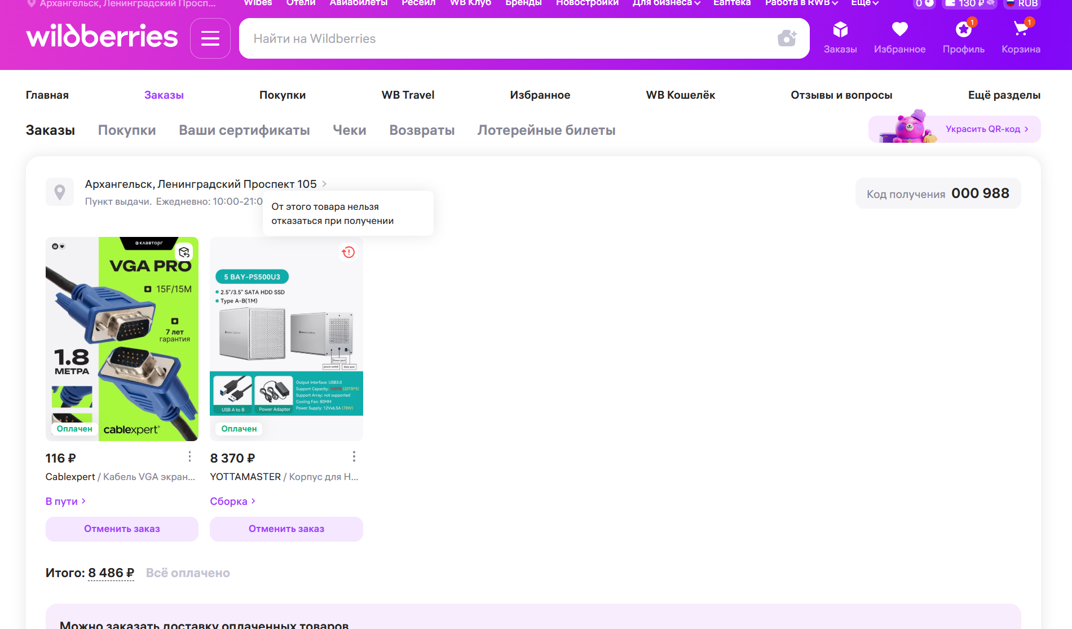Image resolution: width=1072 pixels, height=629 pixels.
Task: Go to the Главная navigation item
Action: [x=47, y=95]
